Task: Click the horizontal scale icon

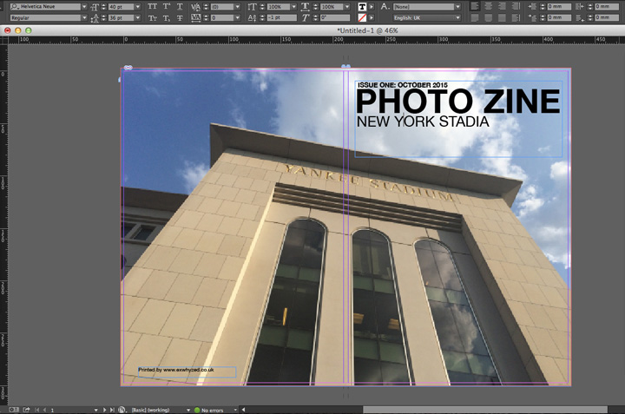Action: tap(305, 6)
